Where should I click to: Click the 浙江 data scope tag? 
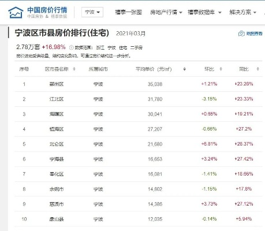click(x=100, y=47)
